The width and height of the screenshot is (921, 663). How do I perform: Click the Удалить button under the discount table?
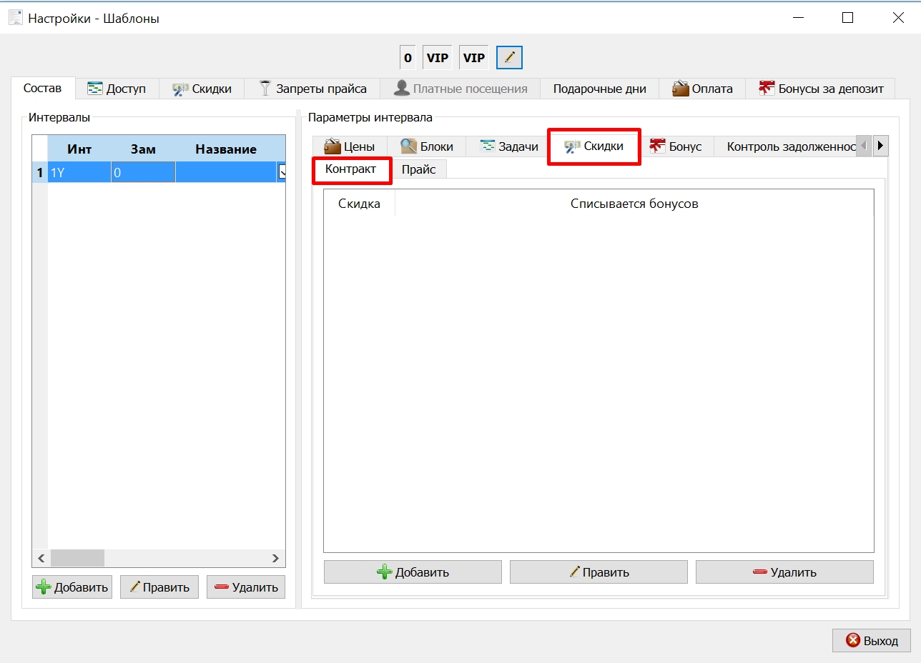tap(784, 572)
